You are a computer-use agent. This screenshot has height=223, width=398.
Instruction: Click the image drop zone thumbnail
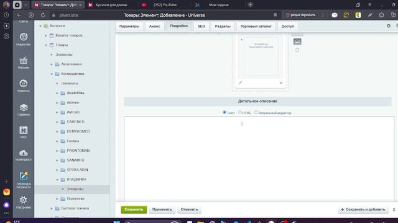(261, 57)
